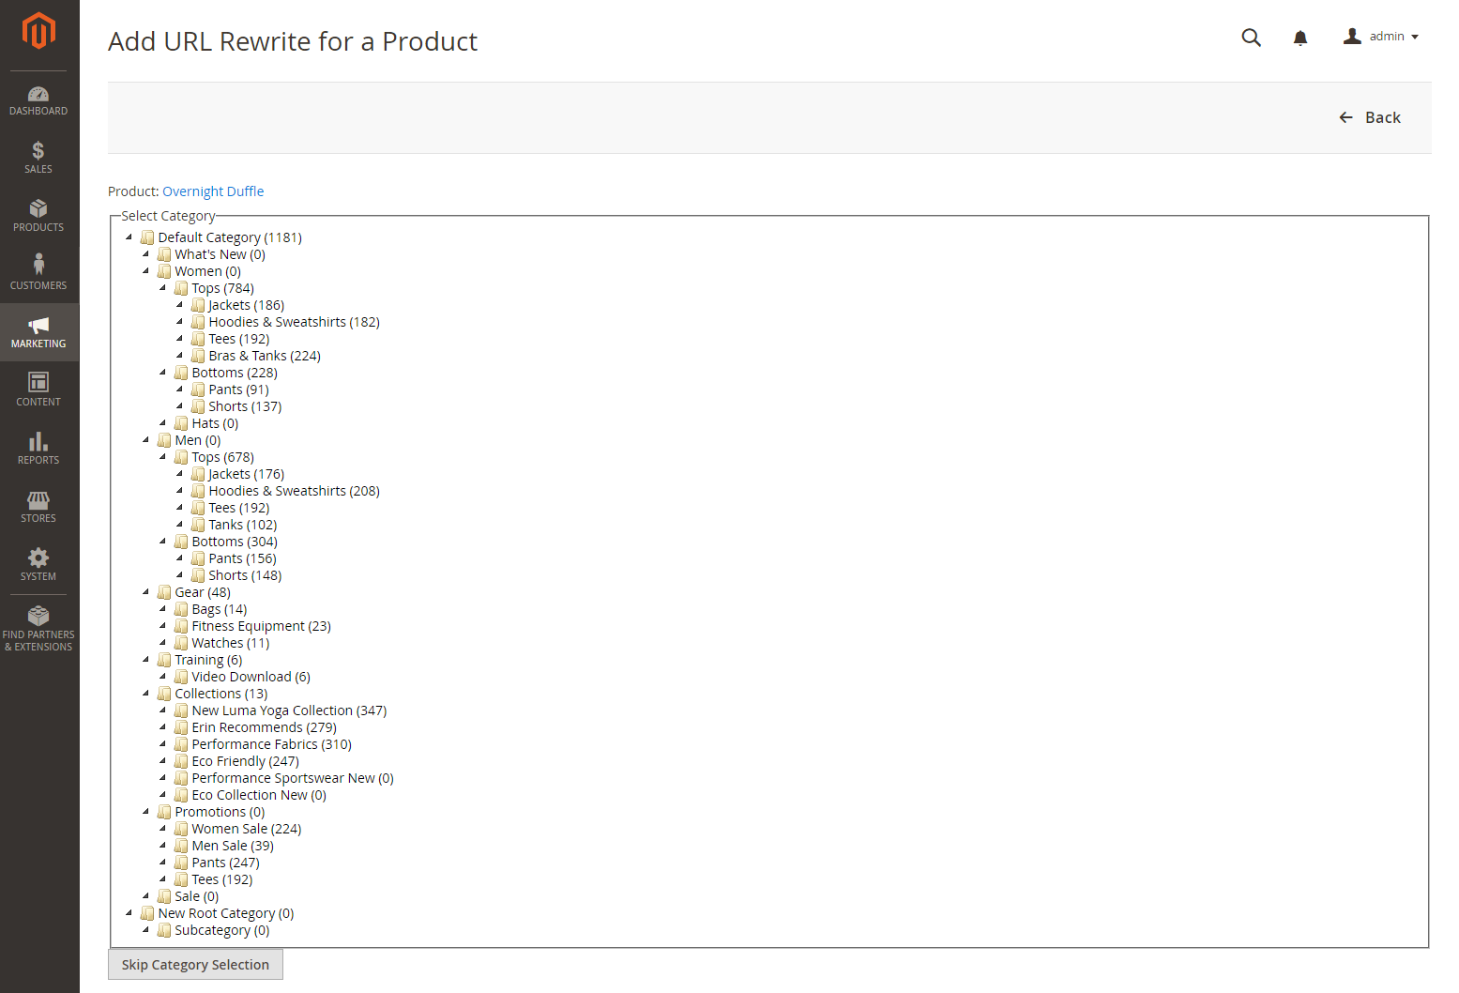Select New Luma Yoga Collection (347)
Viewport: 1459px width, 993px height.
point(289,710)
